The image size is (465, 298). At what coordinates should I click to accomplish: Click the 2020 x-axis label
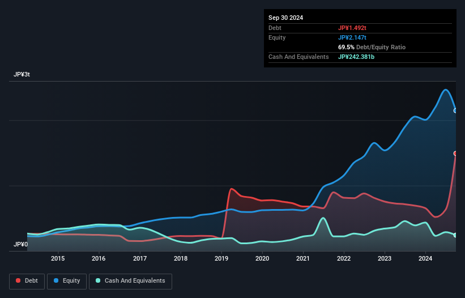(262, 258)
